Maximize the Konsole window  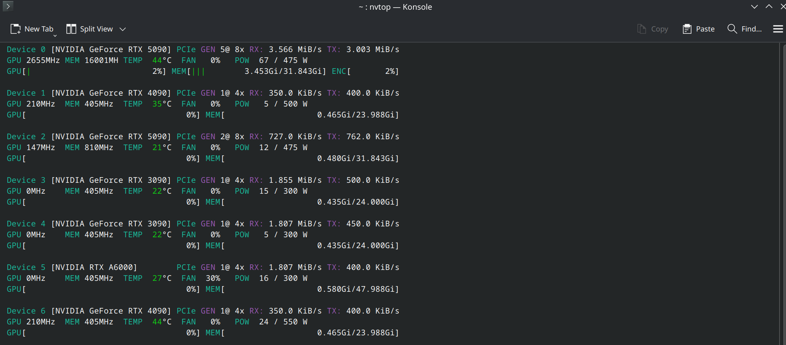[769, 6]
